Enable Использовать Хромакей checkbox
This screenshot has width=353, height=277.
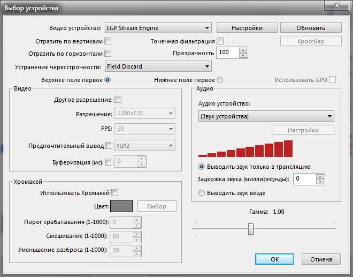pyautogui.click(x=115, y=193)
